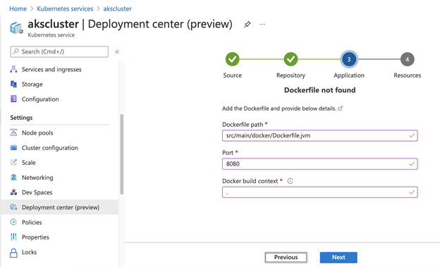Collapse the sidebar with the double chevron
The width and height of the screenshot is (440, 267).
coord(117,51)
